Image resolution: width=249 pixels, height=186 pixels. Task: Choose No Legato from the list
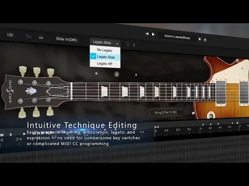click(x=105, y=50)
